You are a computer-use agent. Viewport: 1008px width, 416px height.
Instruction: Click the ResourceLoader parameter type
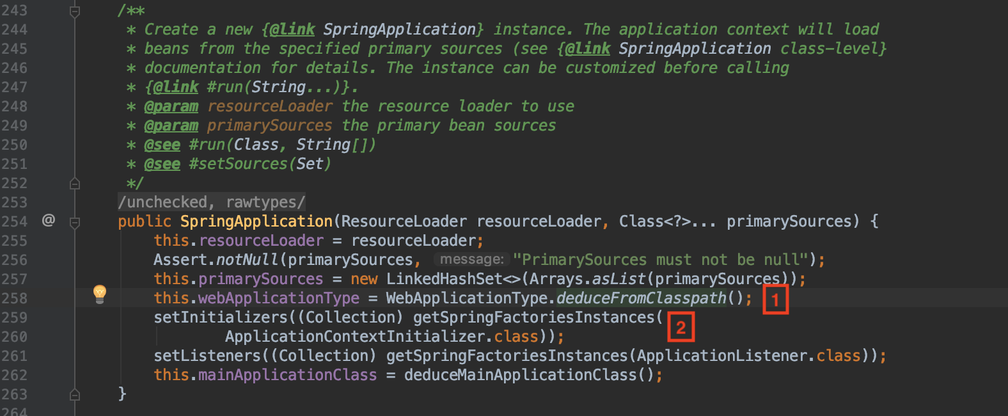[x=404, y=221]
